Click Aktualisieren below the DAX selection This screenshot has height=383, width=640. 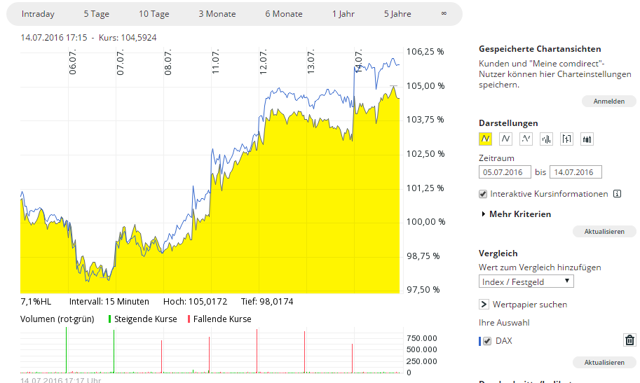point(604,362)
